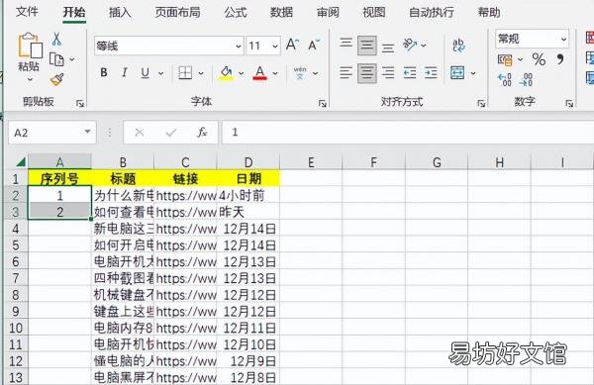This screenshot has height=385, width=594.
Task: Open the 公式 ribbon tab
Action: 236,13
